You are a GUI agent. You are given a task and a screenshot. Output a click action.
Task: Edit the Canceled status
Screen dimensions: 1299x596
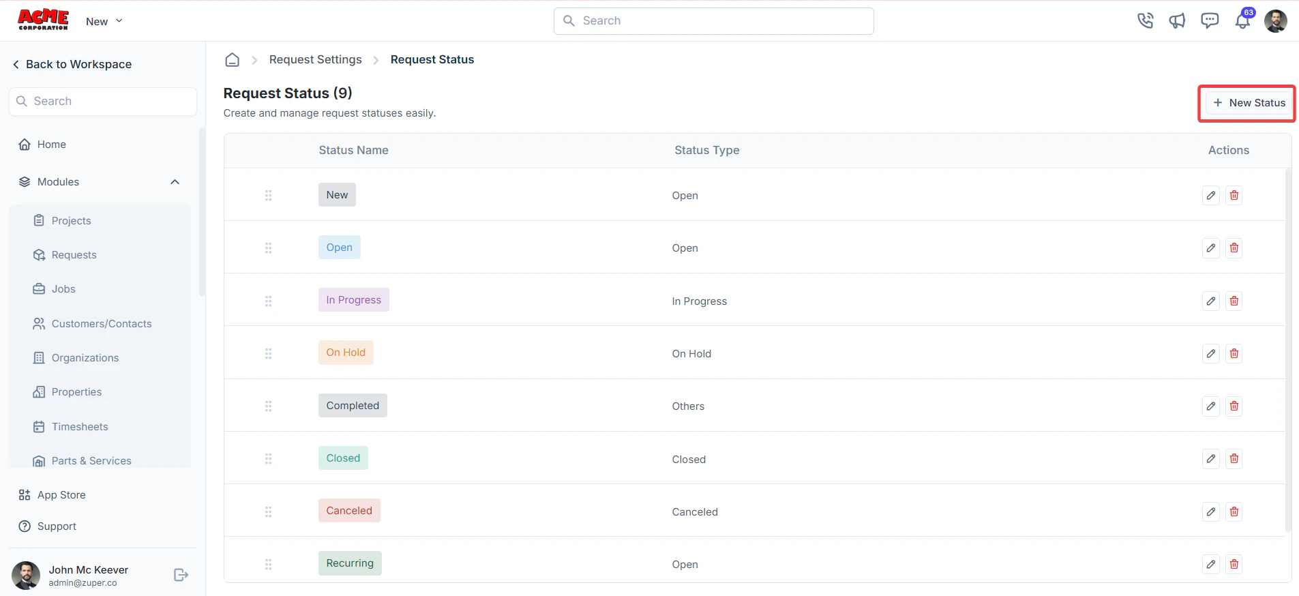1211,511
